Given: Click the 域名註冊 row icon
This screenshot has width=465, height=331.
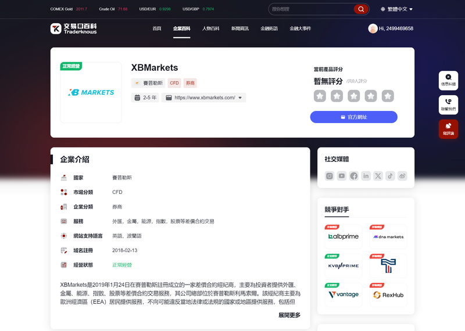Looking at the screenshot, I should 64,250.
